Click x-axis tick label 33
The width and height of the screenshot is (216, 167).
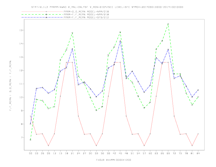[x=96, y=153]
